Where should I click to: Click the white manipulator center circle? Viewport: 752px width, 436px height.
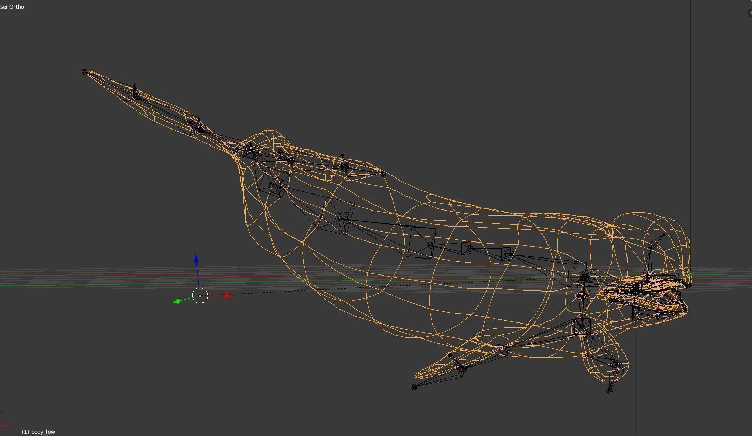coord(200,296)
